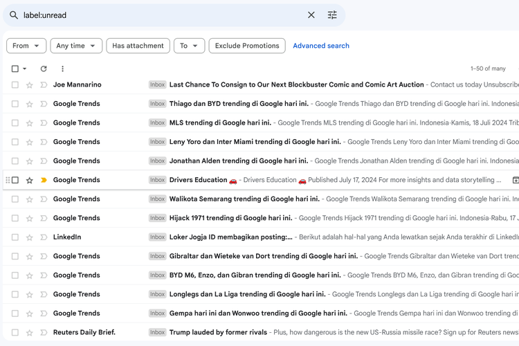This screenshot has height=346, width=519.
Task: Star the Reuters Daily Brief email
Action: click(x=30, y=333)
